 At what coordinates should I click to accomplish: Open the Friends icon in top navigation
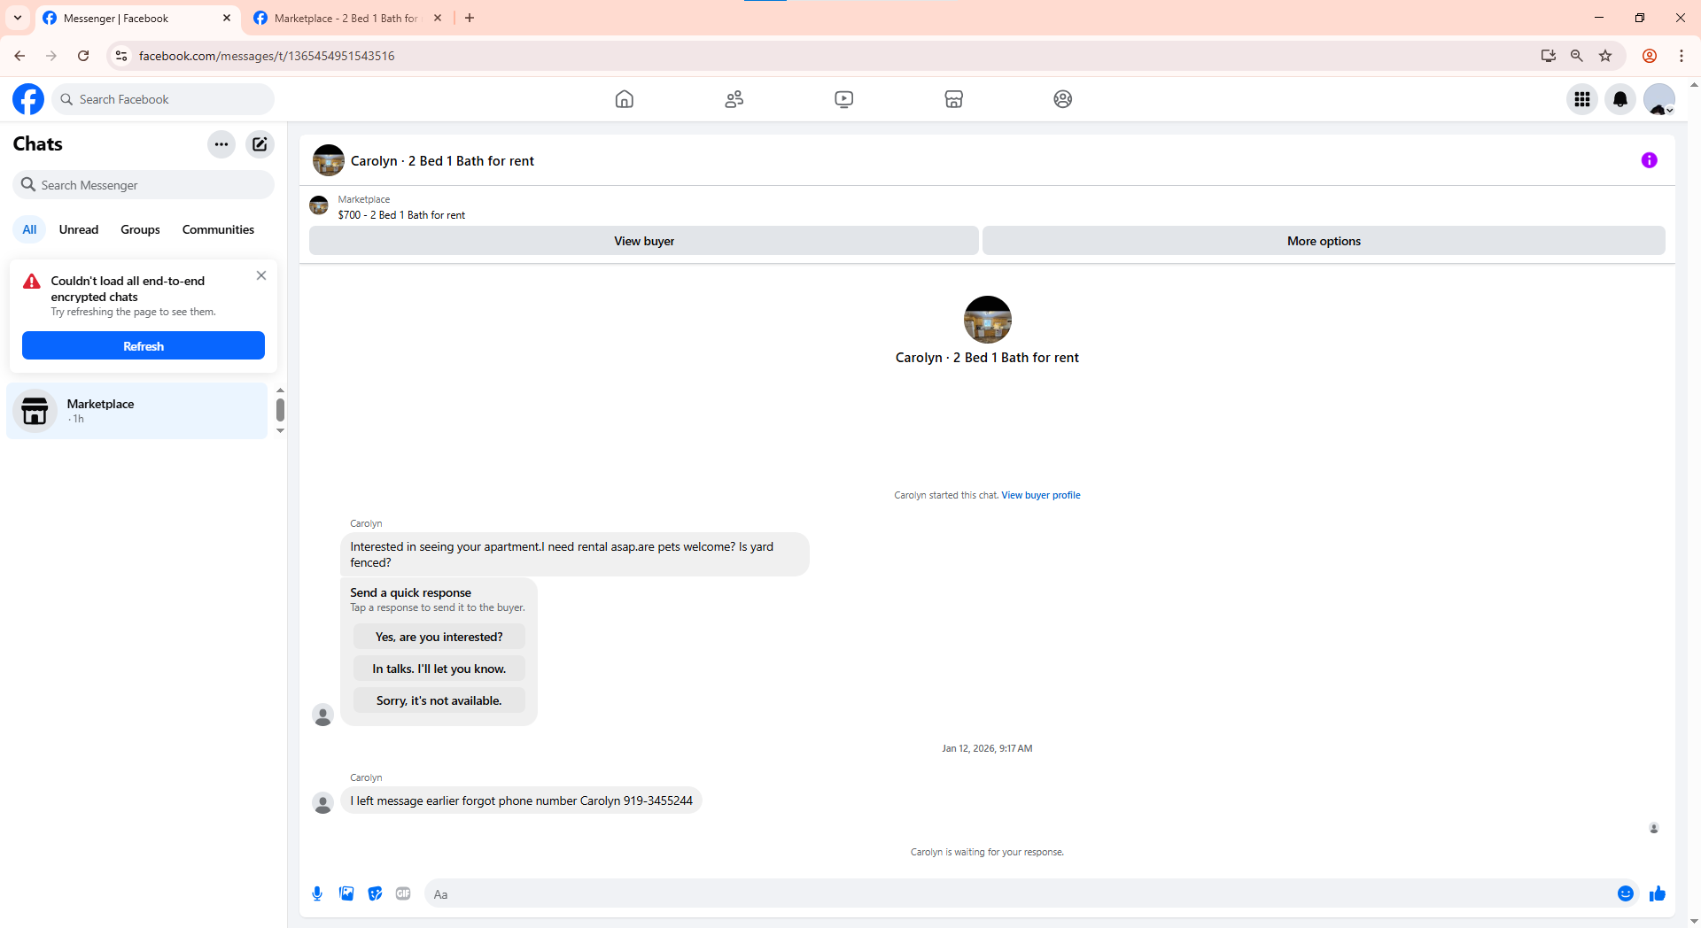(734, 99)
